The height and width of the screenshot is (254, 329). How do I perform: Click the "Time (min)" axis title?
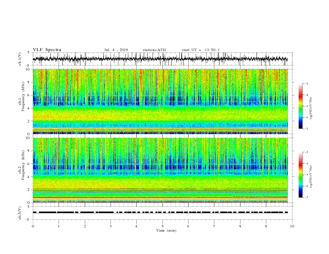click(x=166, y=230)
